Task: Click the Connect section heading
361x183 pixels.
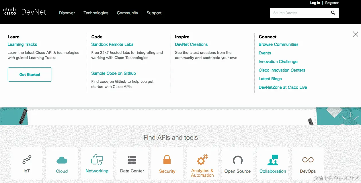Action: pos(268,37)
